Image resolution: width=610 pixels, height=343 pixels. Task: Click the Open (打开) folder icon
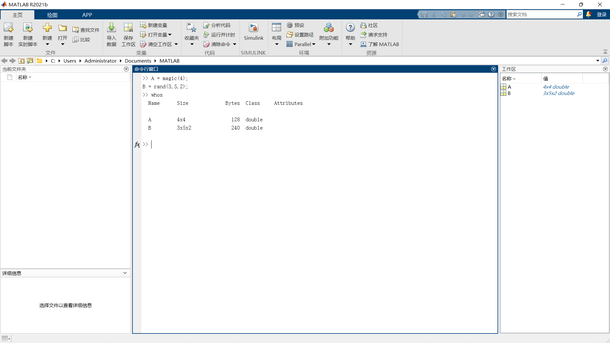63,28
